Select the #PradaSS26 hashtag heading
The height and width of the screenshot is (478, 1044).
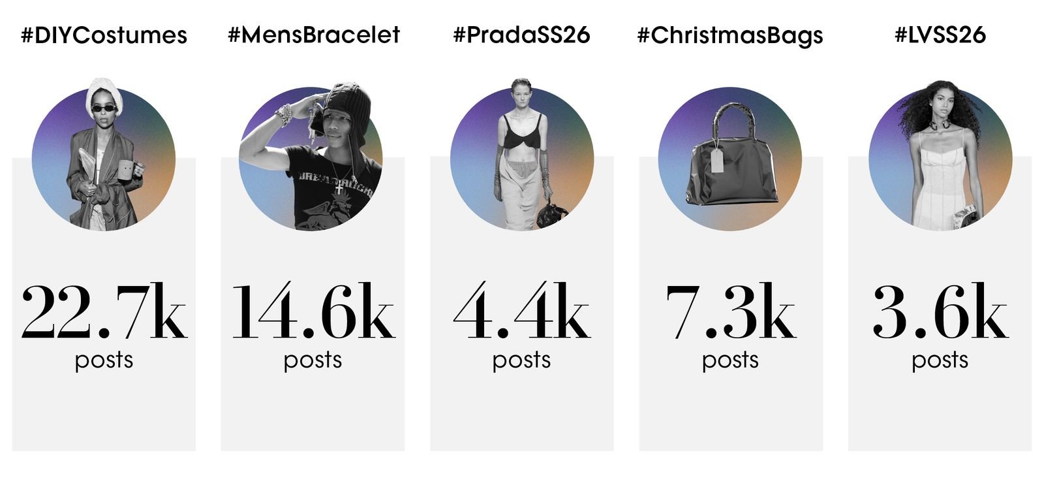coord(521,35)
